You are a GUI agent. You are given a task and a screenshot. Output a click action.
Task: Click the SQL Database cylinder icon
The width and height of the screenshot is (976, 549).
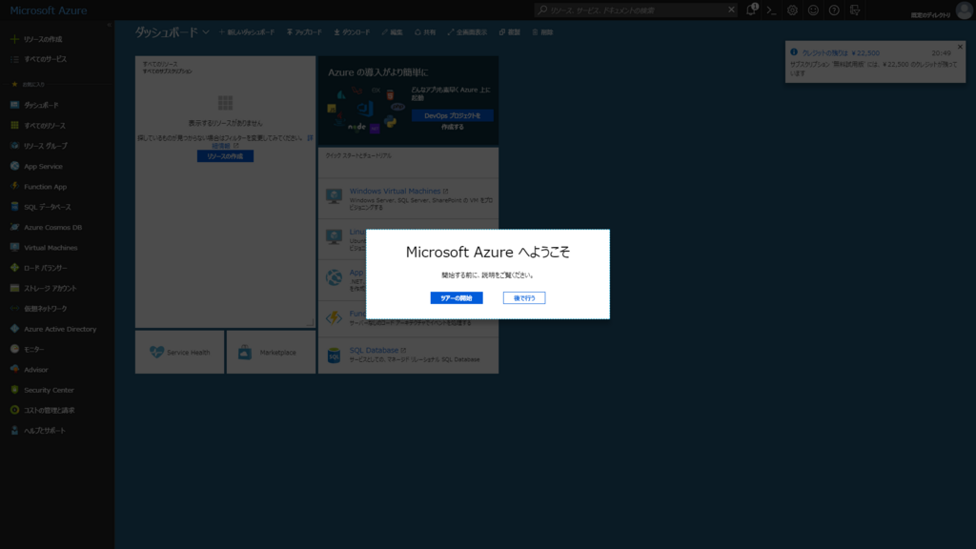(335, 356)
